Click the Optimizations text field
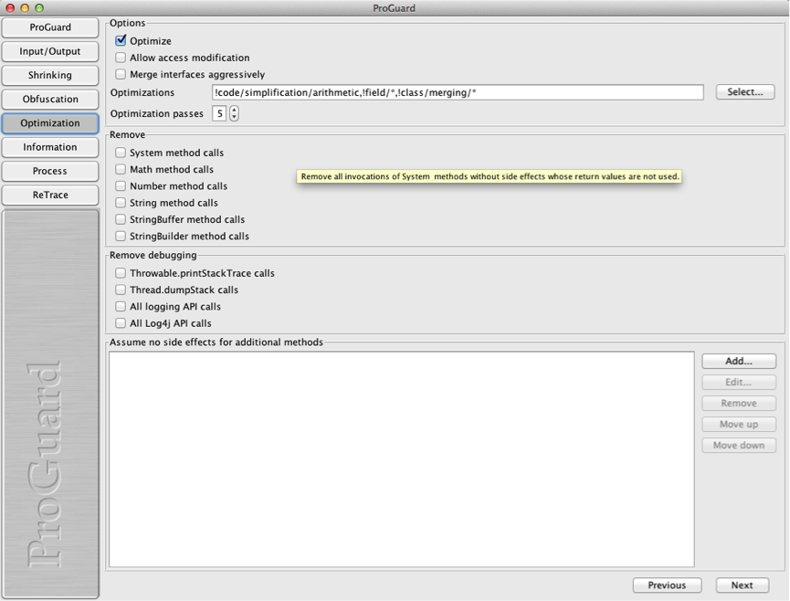This screenshot has width=790, height=601. (x=458, y=92)
